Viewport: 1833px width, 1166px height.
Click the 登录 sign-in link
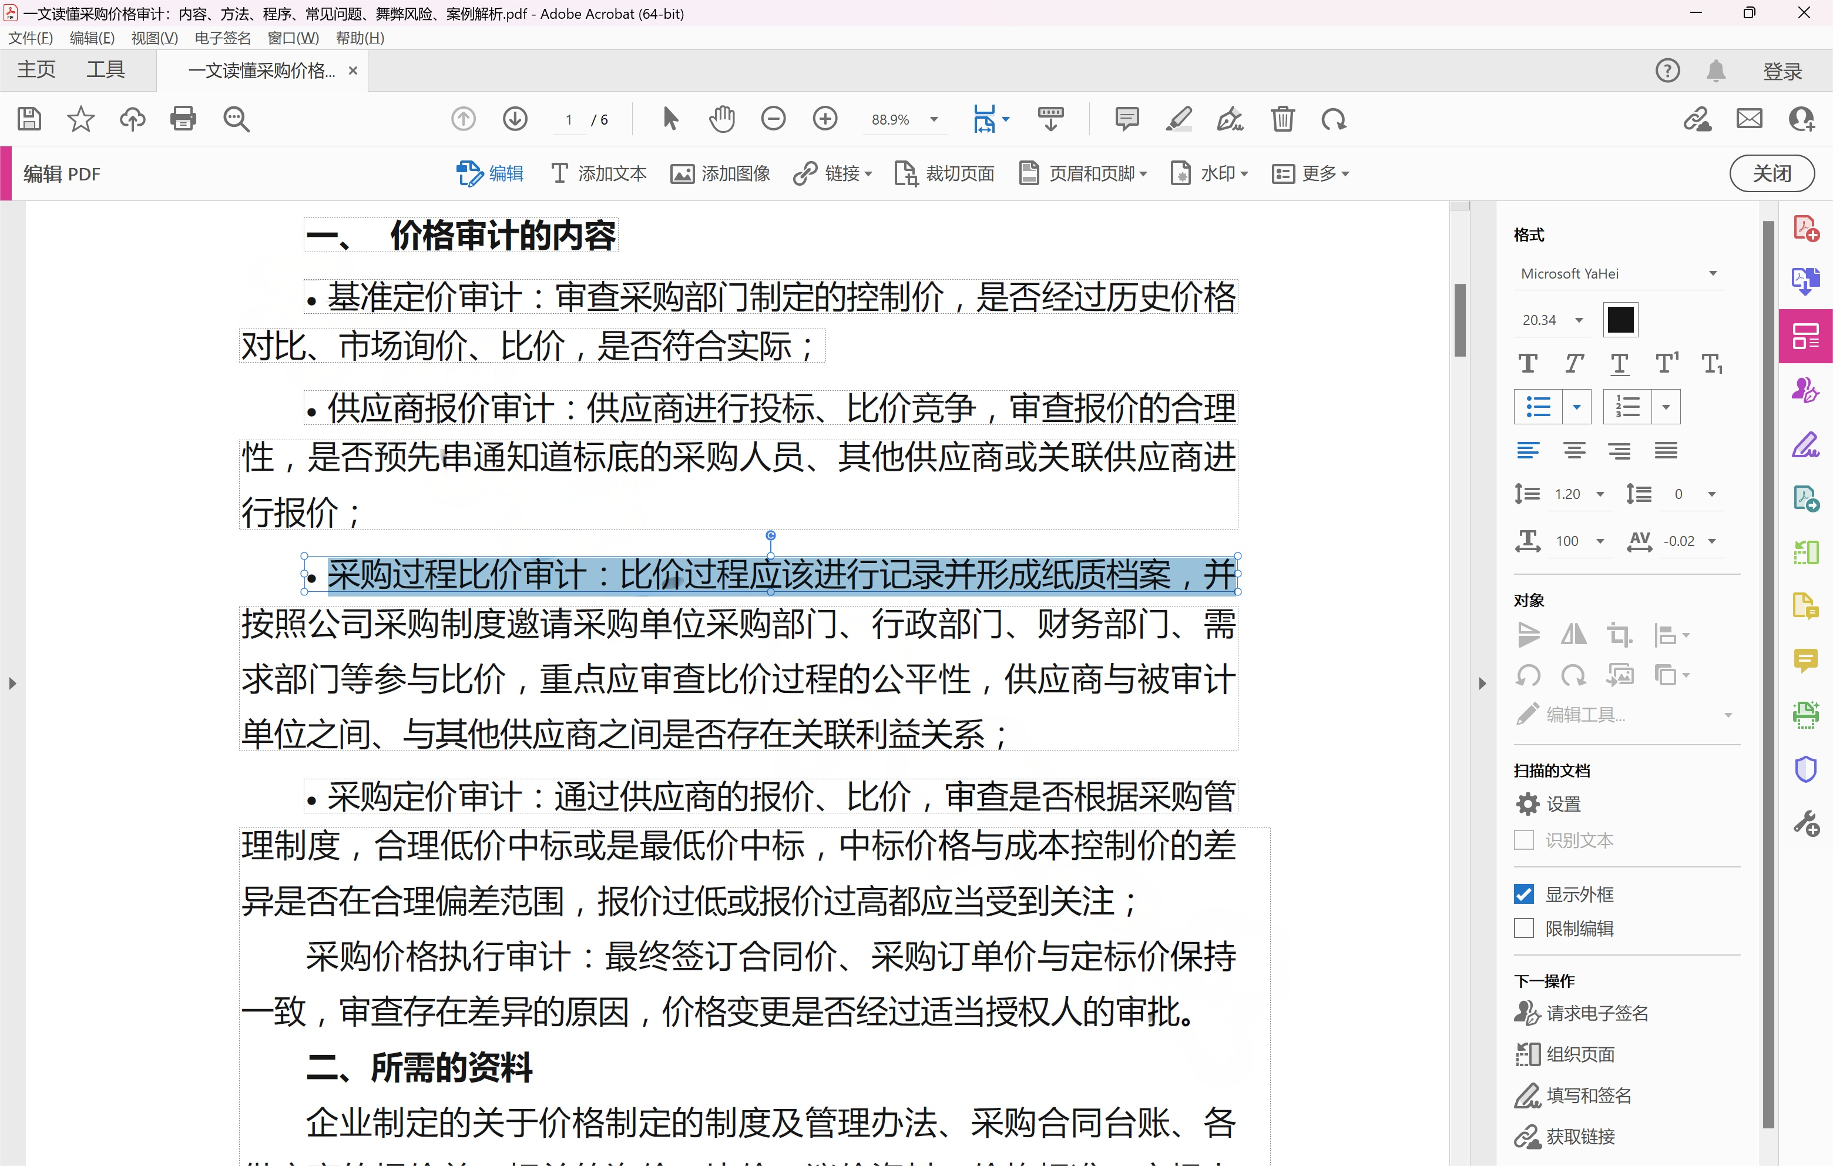pos(1782,71)
